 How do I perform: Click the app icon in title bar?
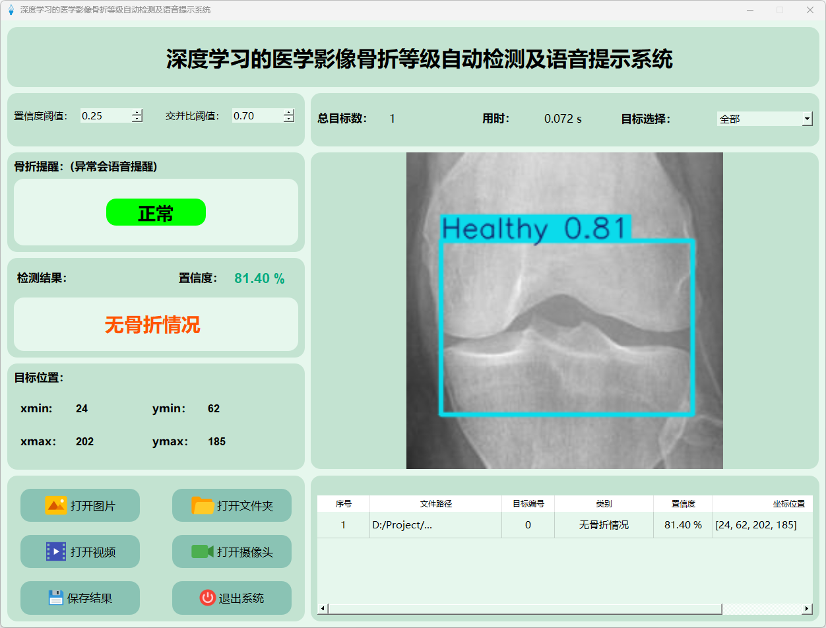[11, 10]
